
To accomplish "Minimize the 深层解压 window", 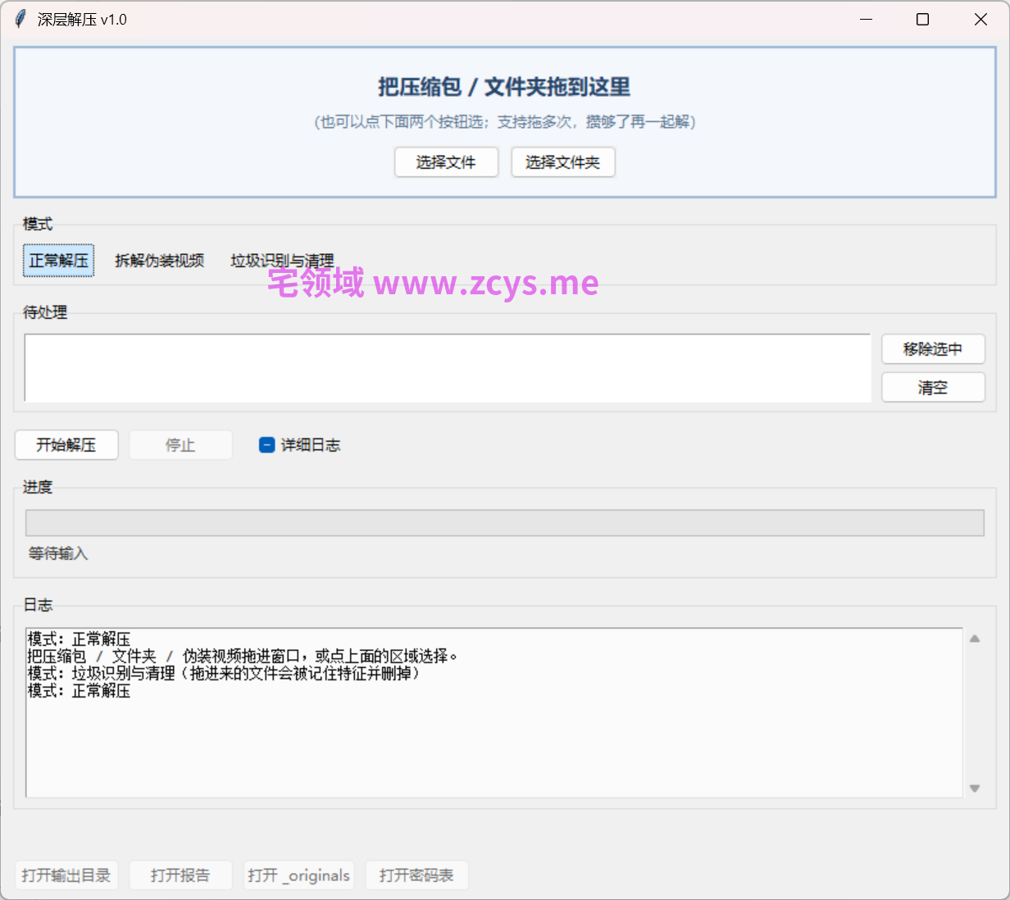I will tap(866, 20).
